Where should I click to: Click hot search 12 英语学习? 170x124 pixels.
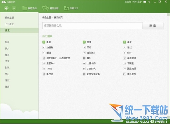pyautogui.click(x=130, y=58)
